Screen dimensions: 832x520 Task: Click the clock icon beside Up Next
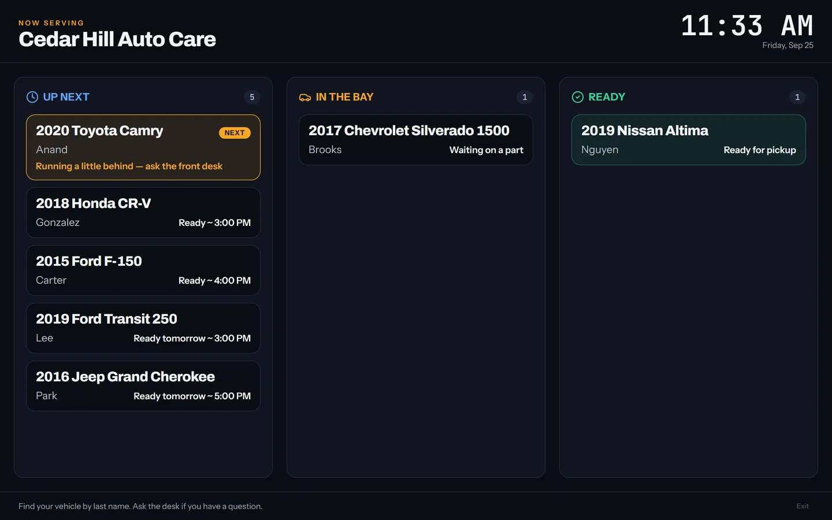32,97
